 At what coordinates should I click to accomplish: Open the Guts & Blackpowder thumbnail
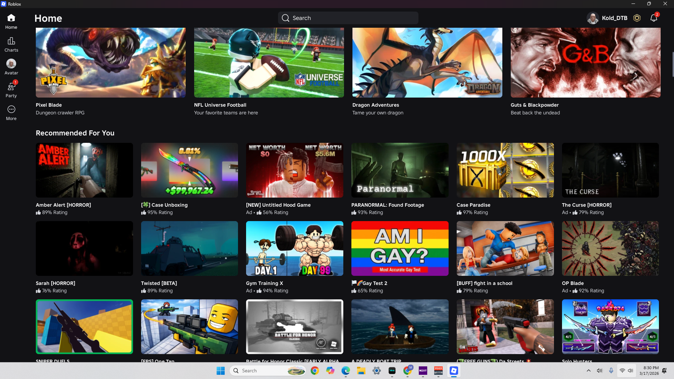click(x=586, y=62)
